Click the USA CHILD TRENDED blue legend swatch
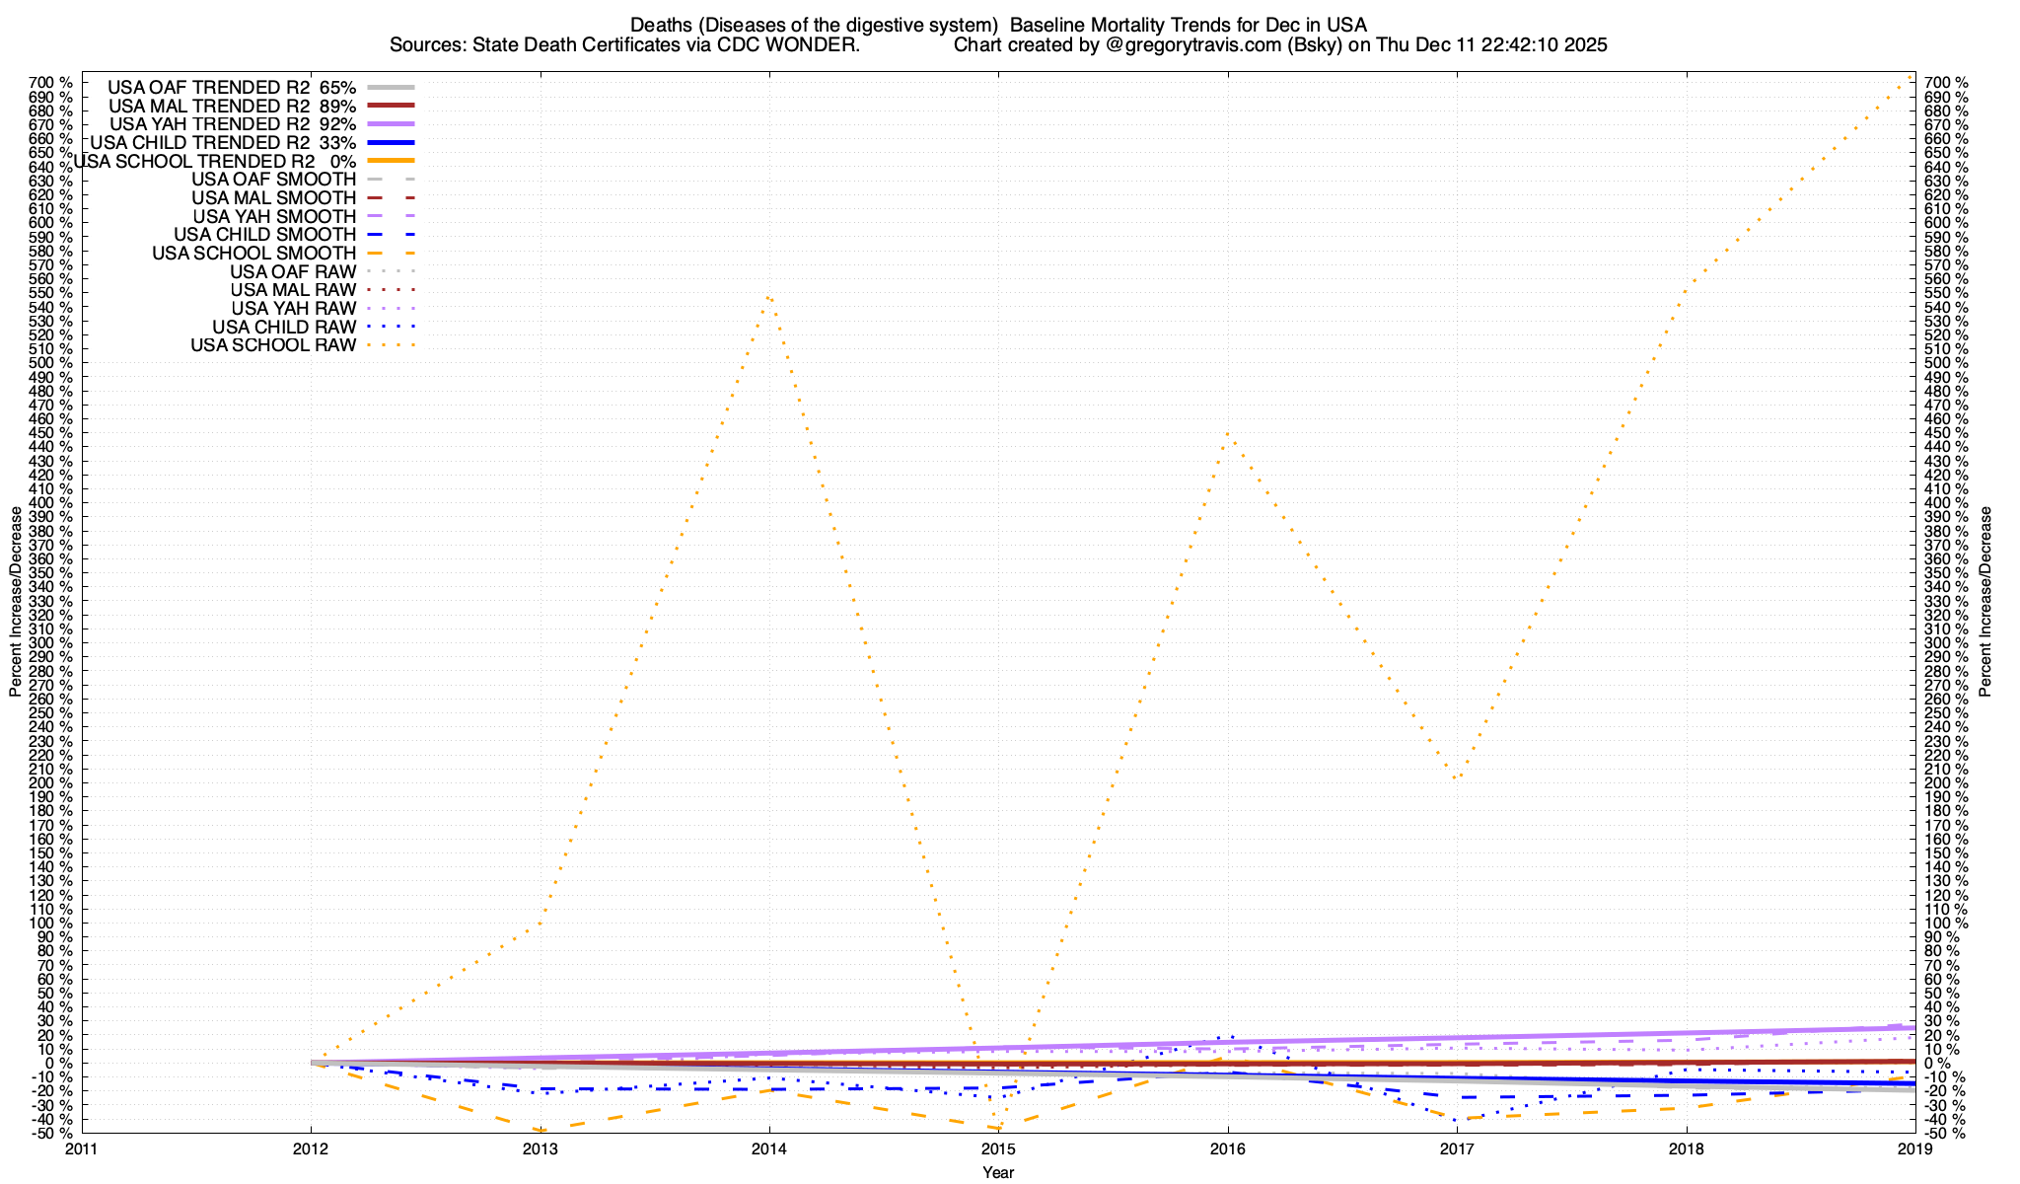The image size is (2020, 1184). tap(390, 142)
